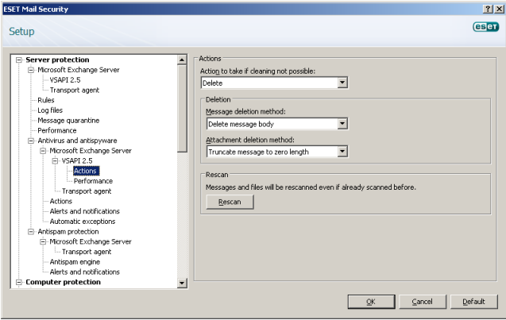
Task: Click tree scrollbar down arrow
Action: [182, 283]
